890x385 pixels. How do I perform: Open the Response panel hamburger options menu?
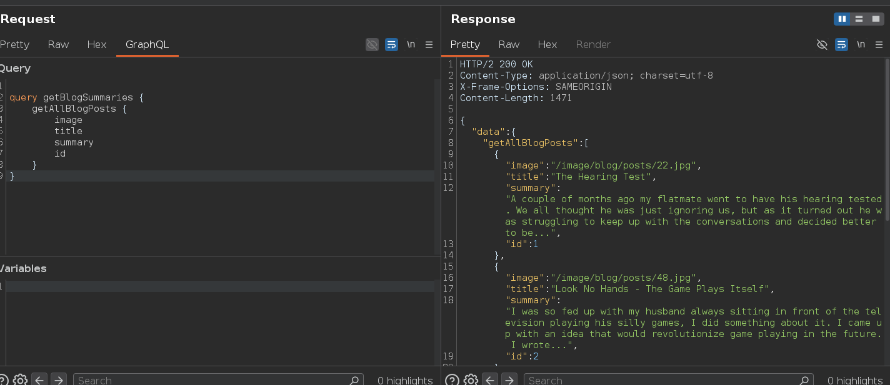click(879, 44)
